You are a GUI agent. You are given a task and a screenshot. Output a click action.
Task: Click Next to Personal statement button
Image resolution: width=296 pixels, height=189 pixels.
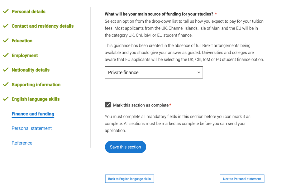click(x=242, y=179)
